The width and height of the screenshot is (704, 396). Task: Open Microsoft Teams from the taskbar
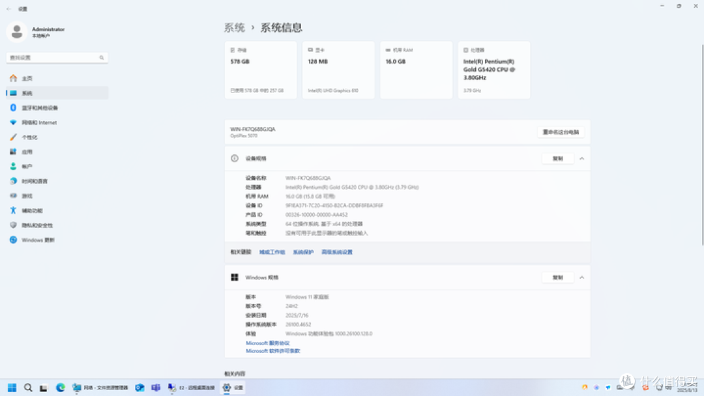pos(156,388)
